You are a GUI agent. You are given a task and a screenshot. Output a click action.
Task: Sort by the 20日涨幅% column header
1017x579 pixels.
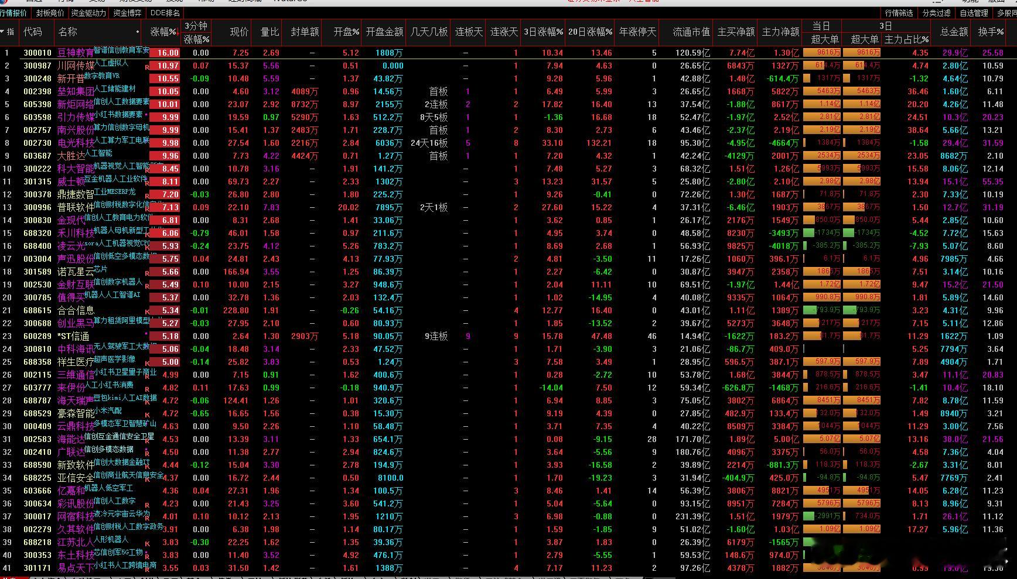coord(591,32)
